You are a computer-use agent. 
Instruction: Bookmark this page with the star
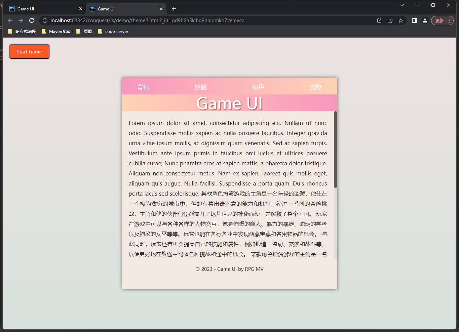coord(401,20)
